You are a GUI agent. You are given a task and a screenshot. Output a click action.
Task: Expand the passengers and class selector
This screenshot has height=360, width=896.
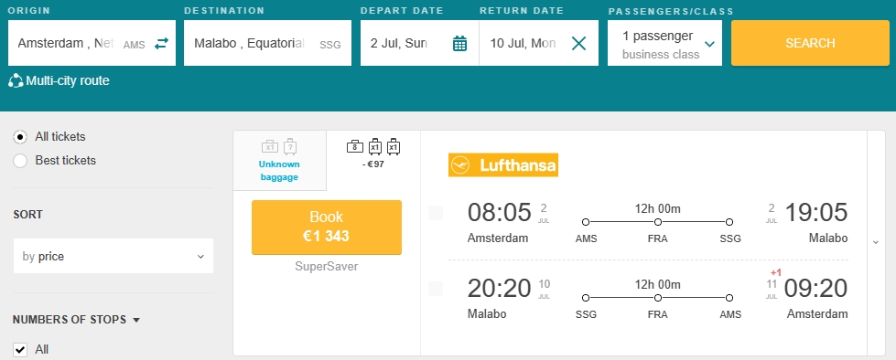664,43
